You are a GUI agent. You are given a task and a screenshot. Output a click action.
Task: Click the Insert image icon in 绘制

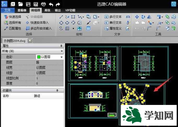(79, 29)
